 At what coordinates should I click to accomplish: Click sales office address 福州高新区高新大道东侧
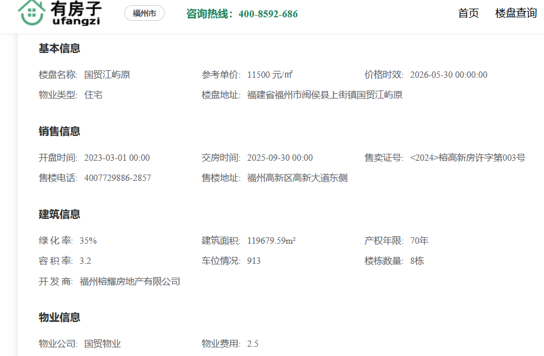click(297, 178)
